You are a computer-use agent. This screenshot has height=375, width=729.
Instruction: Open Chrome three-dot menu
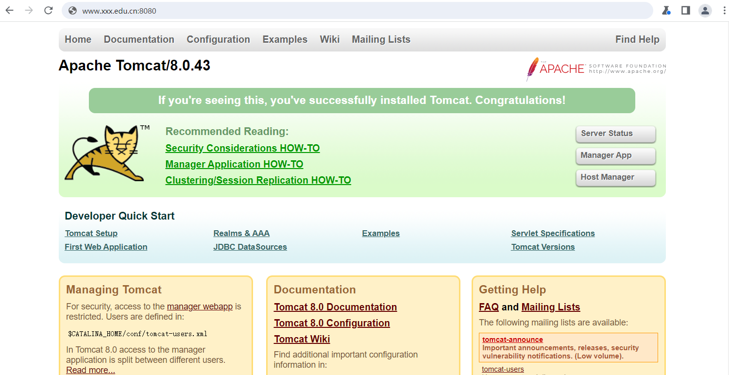coord(724,10)
